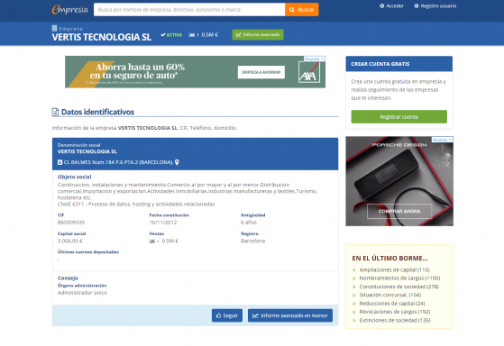Open Constituciones de sociedad (278) link
The width and height of the screenshot is (504, 346).
coord(399,287)
